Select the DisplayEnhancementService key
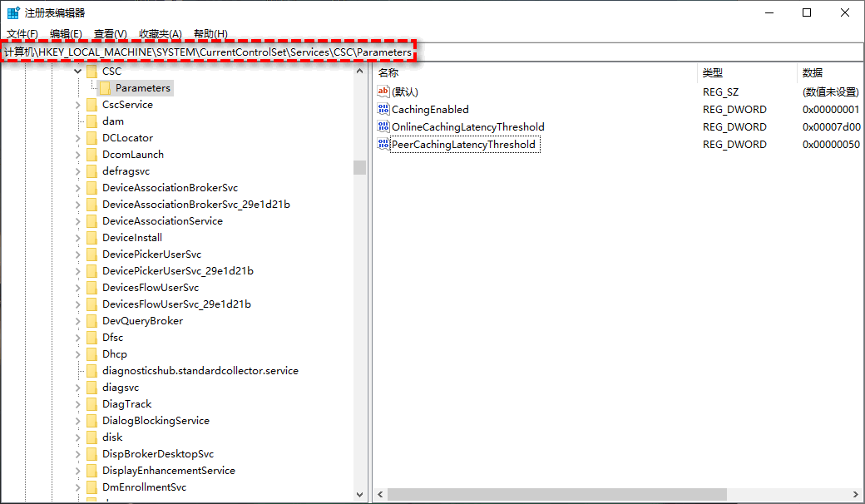The image size is (865, 504). click(x=168, y=471)
